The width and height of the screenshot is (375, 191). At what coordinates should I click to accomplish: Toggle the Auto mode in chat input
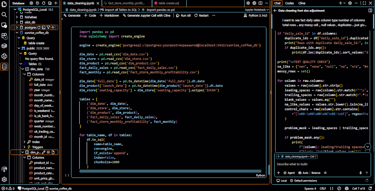303,173
